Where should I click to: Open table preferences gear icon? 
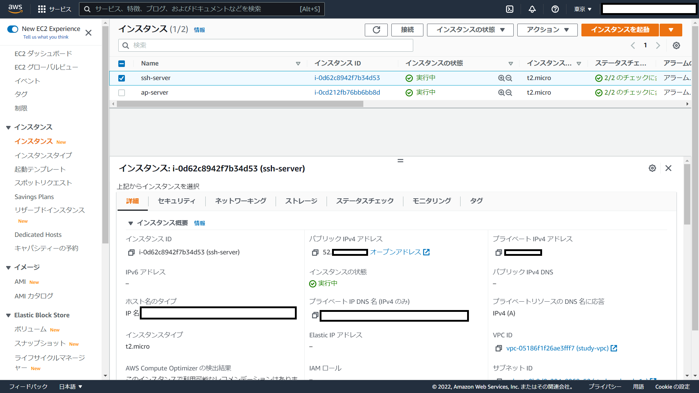676,45
